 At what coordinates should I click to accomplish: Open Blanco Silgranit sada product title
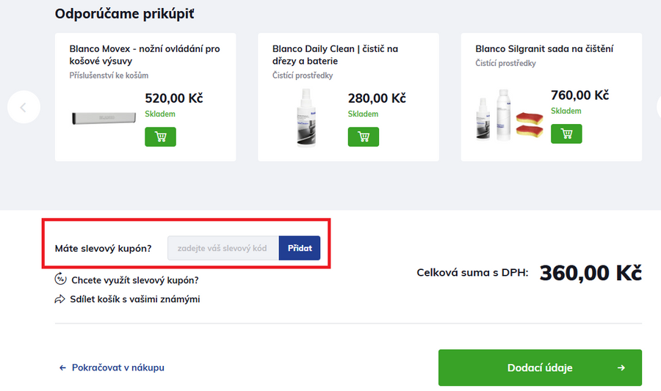point(544,49)
